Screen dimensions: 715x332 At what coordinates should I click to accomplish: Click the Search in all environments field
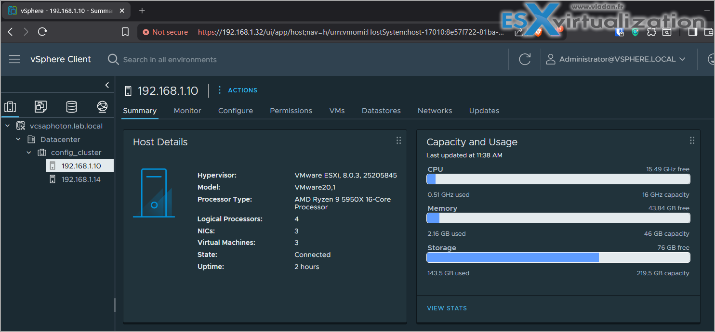170,60
